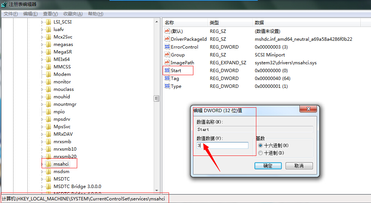Select the 十进制 decimal radio button

click(x=261, y=153)
